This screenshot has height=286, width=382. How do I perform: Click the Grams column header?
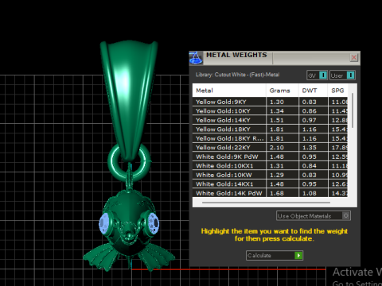coord(283,91)
